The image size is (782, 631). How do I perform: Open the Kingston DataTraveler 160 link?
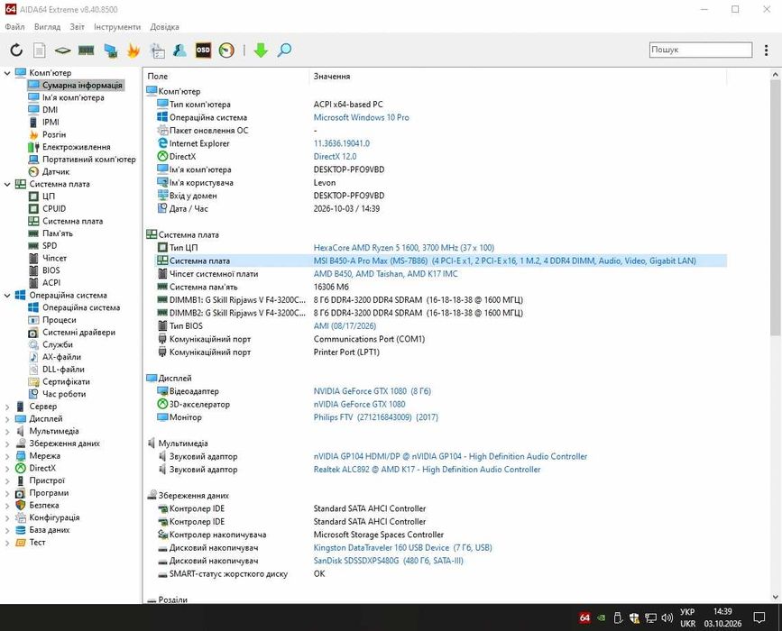coord(402,548)
